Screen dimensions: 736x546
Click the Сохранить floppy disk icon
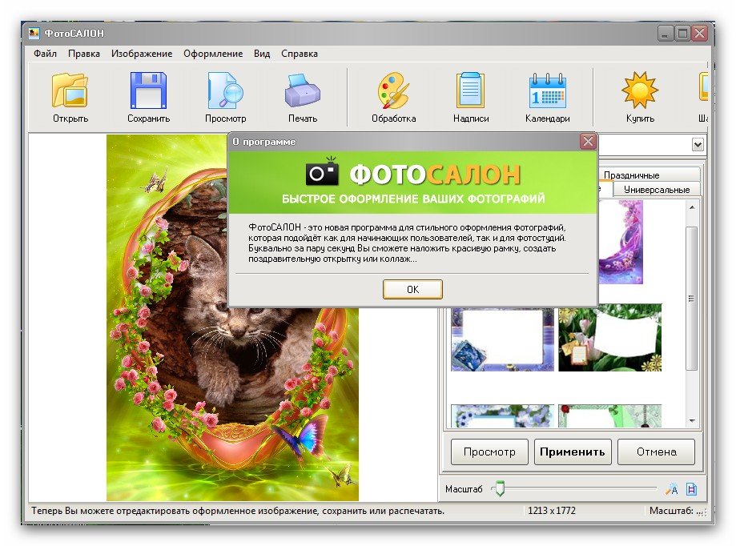point(148,90)
